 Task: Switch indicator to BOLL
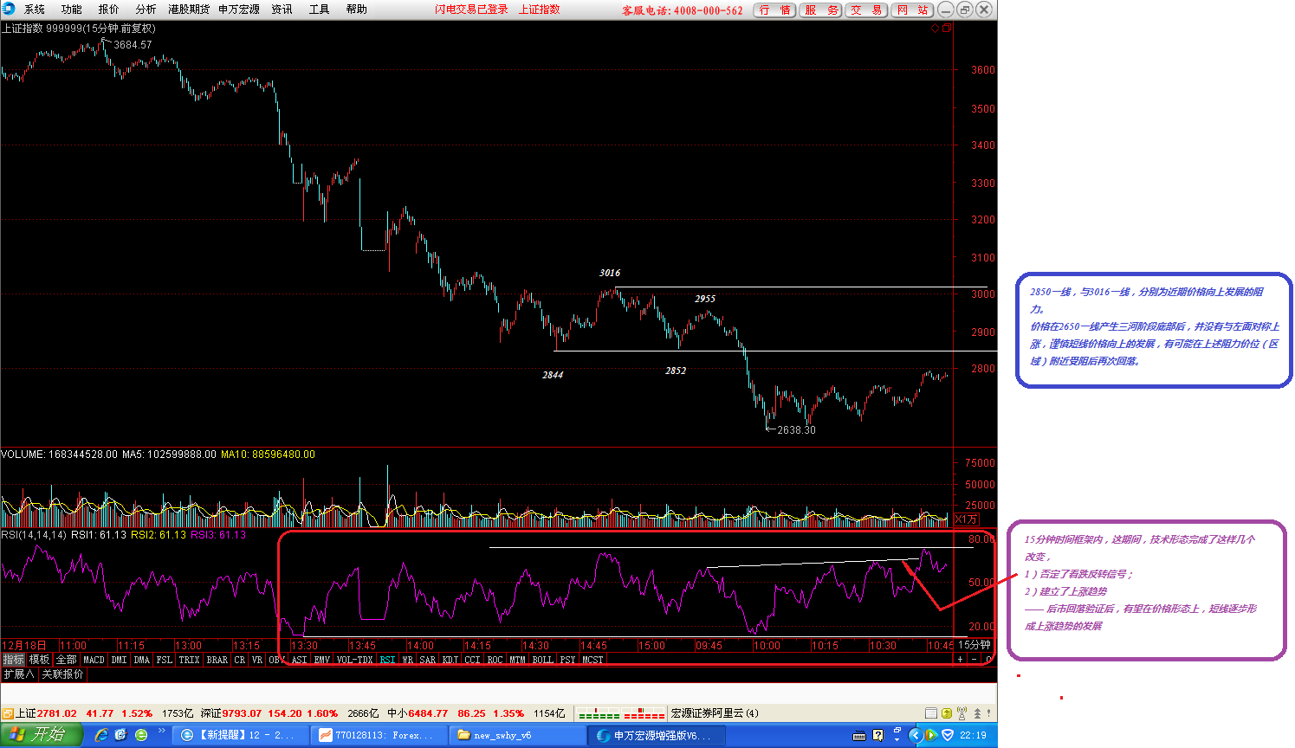(x=543, y=660)
